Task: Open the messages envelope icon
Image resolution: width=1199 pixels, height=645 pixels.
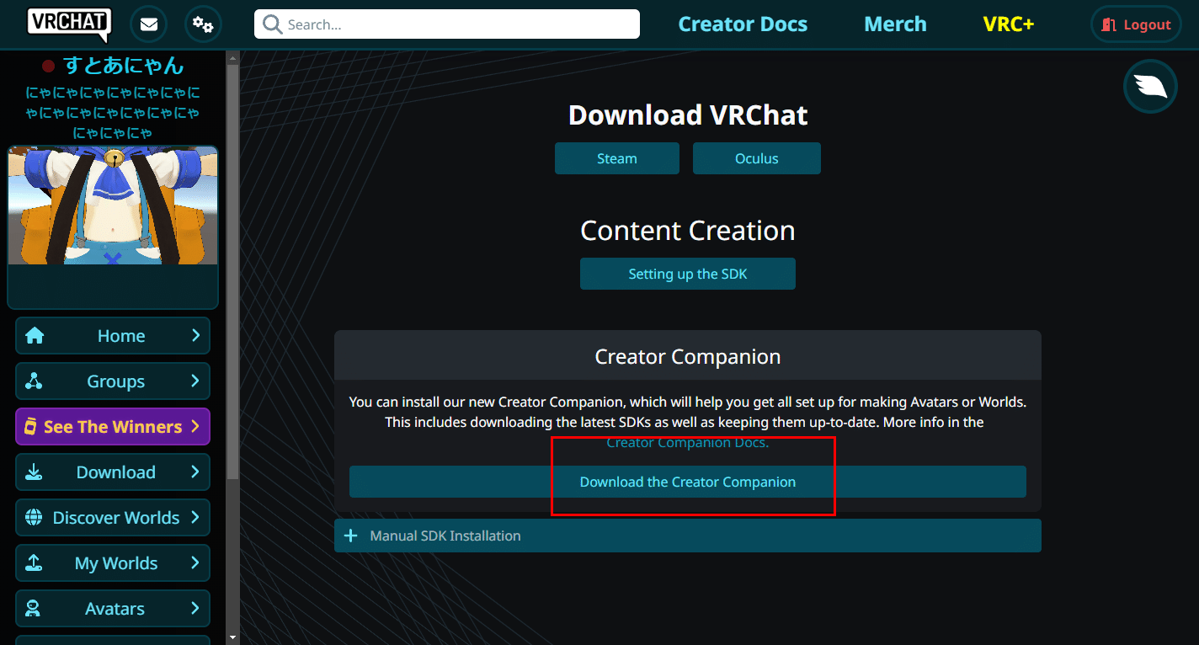Action: 149,24
